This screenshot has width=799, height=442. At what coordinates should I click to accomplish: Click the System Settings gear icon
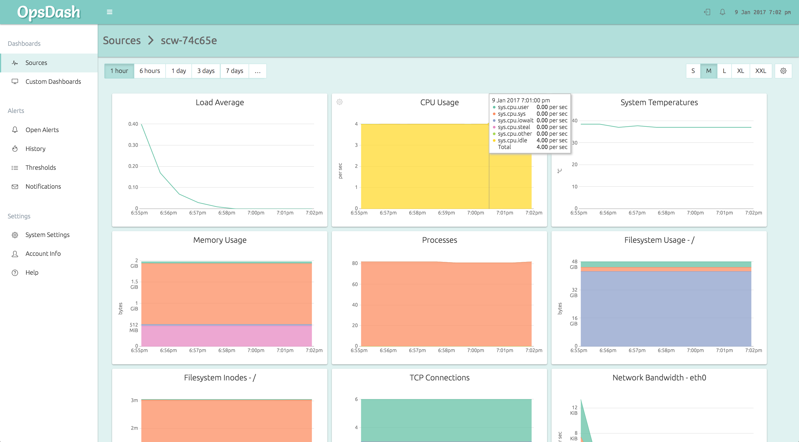15,235
